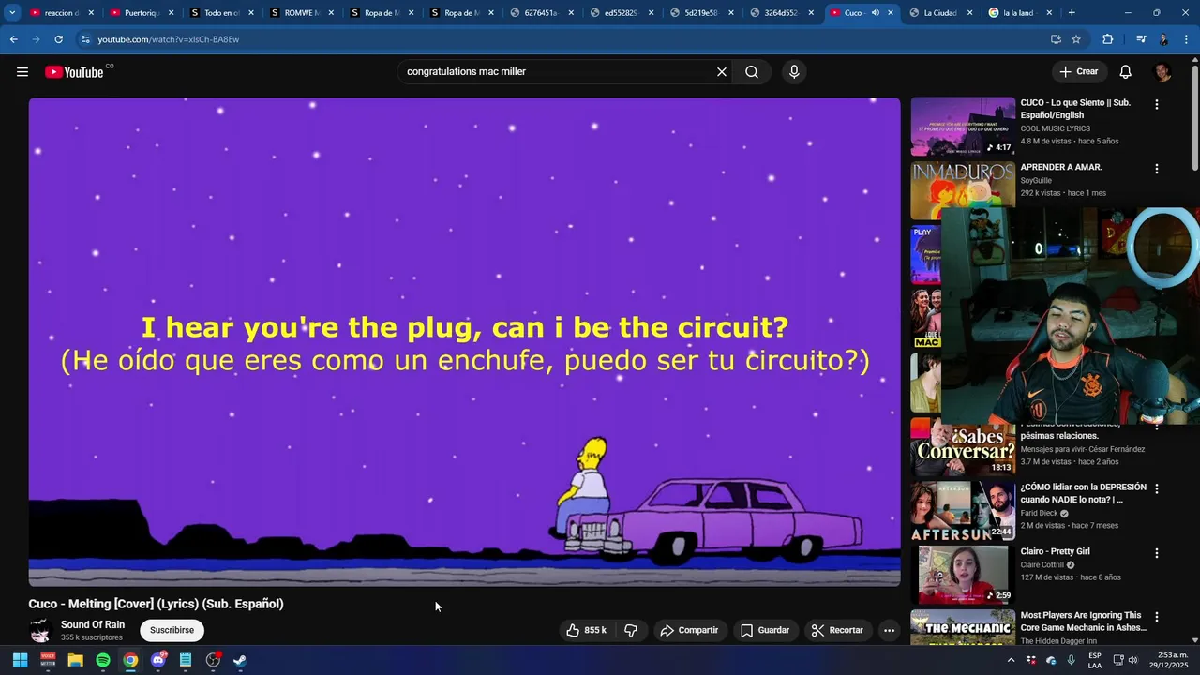
Task: Open Discord from the taskbar
Action: (158, 660)
